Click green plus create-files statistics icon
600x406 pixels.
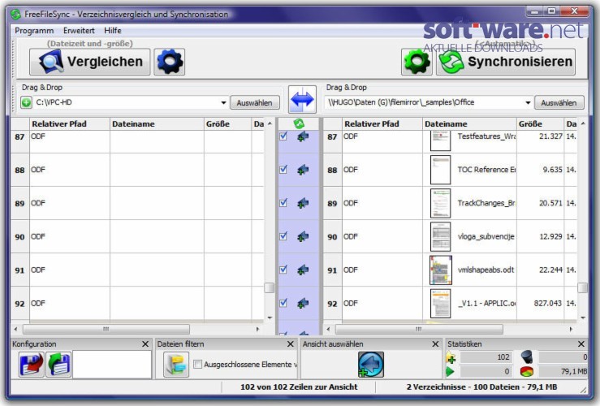(451, 358)
